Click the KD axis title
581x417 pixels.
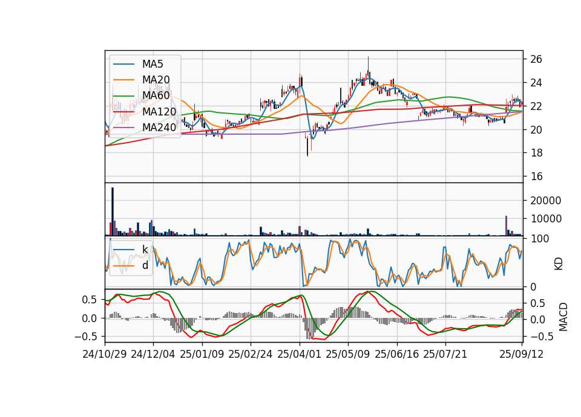pyautogui.click(x=559, y=264)
